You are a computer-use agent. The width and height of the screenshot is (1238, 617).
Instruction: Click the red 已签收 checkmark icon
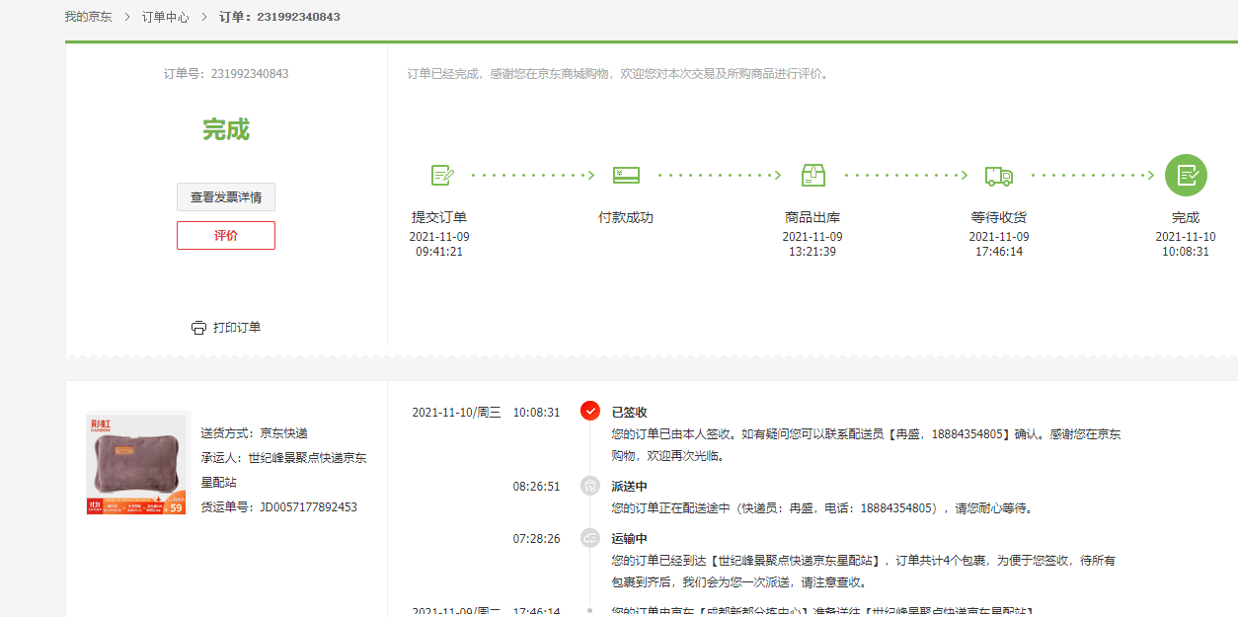pyautogui.click(x=590, y=411)
